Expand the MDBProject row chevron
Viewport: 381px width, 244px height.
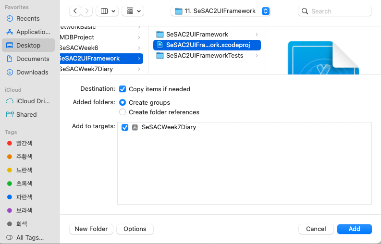(x=139, y=37)
